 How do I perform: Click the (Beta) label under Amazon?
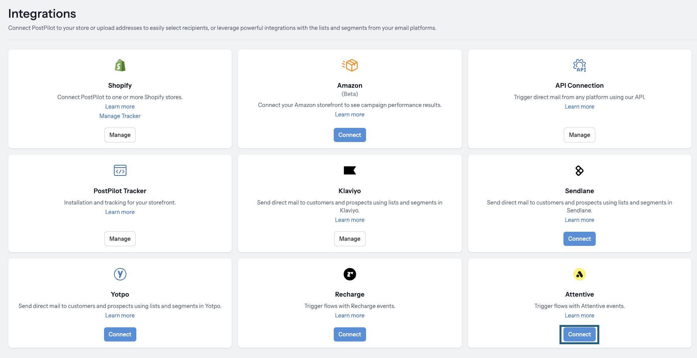[x=350, y=94]
